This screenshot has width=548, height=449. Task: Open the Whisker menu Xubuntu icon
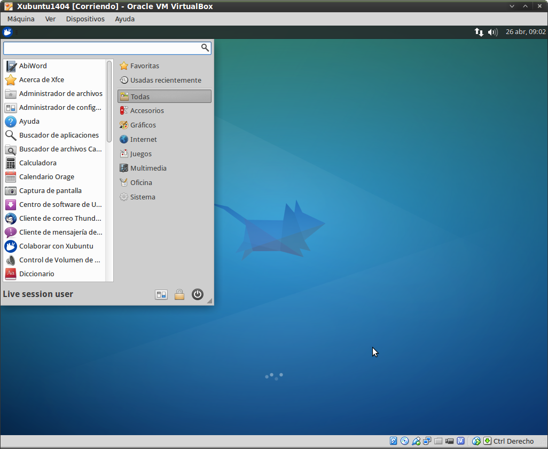tap(7, 32)
